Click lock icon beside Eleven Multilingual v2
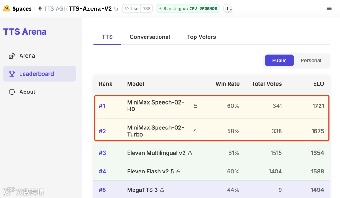340x198 pixels. click(190, 153)
